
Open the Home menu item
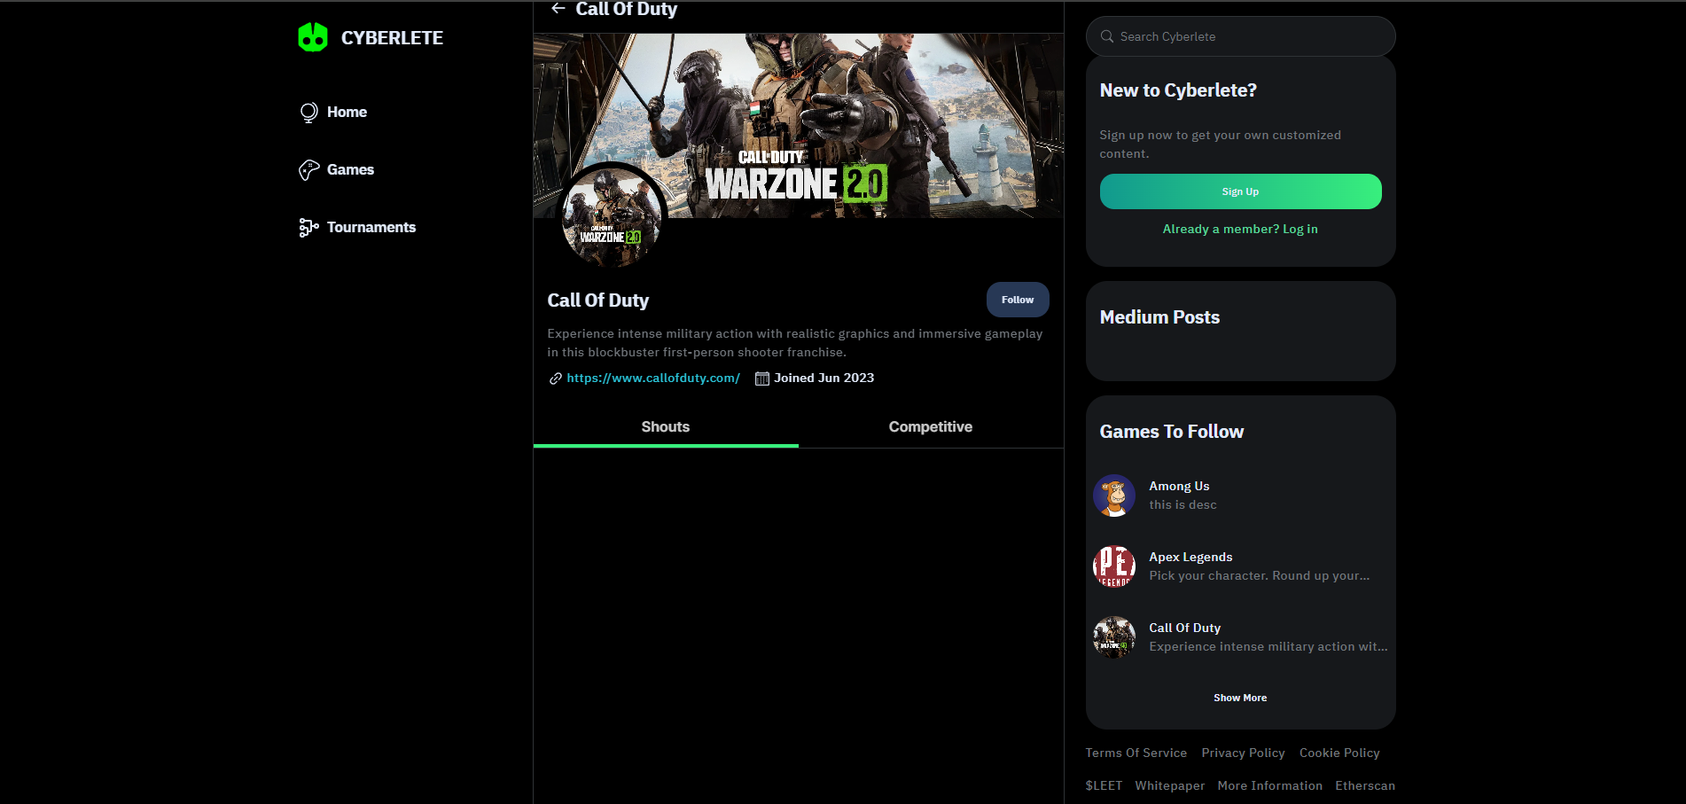[x=347, y=113]
